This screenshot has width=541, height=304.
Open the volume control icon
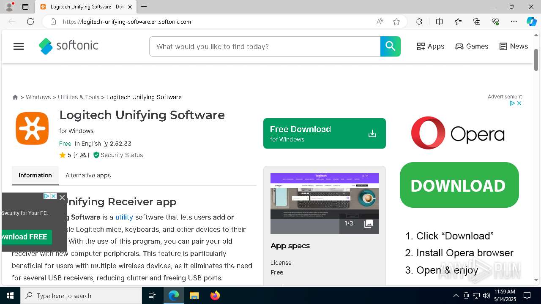[x=486, y=296]
